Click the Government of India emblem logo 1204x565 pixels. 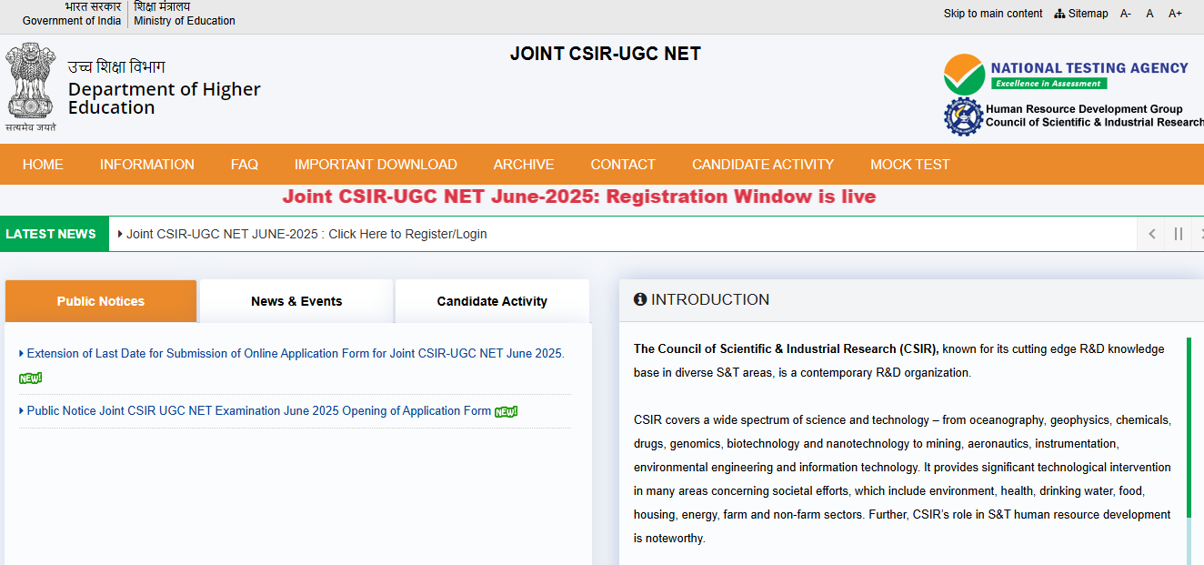(x=30, y=88)
